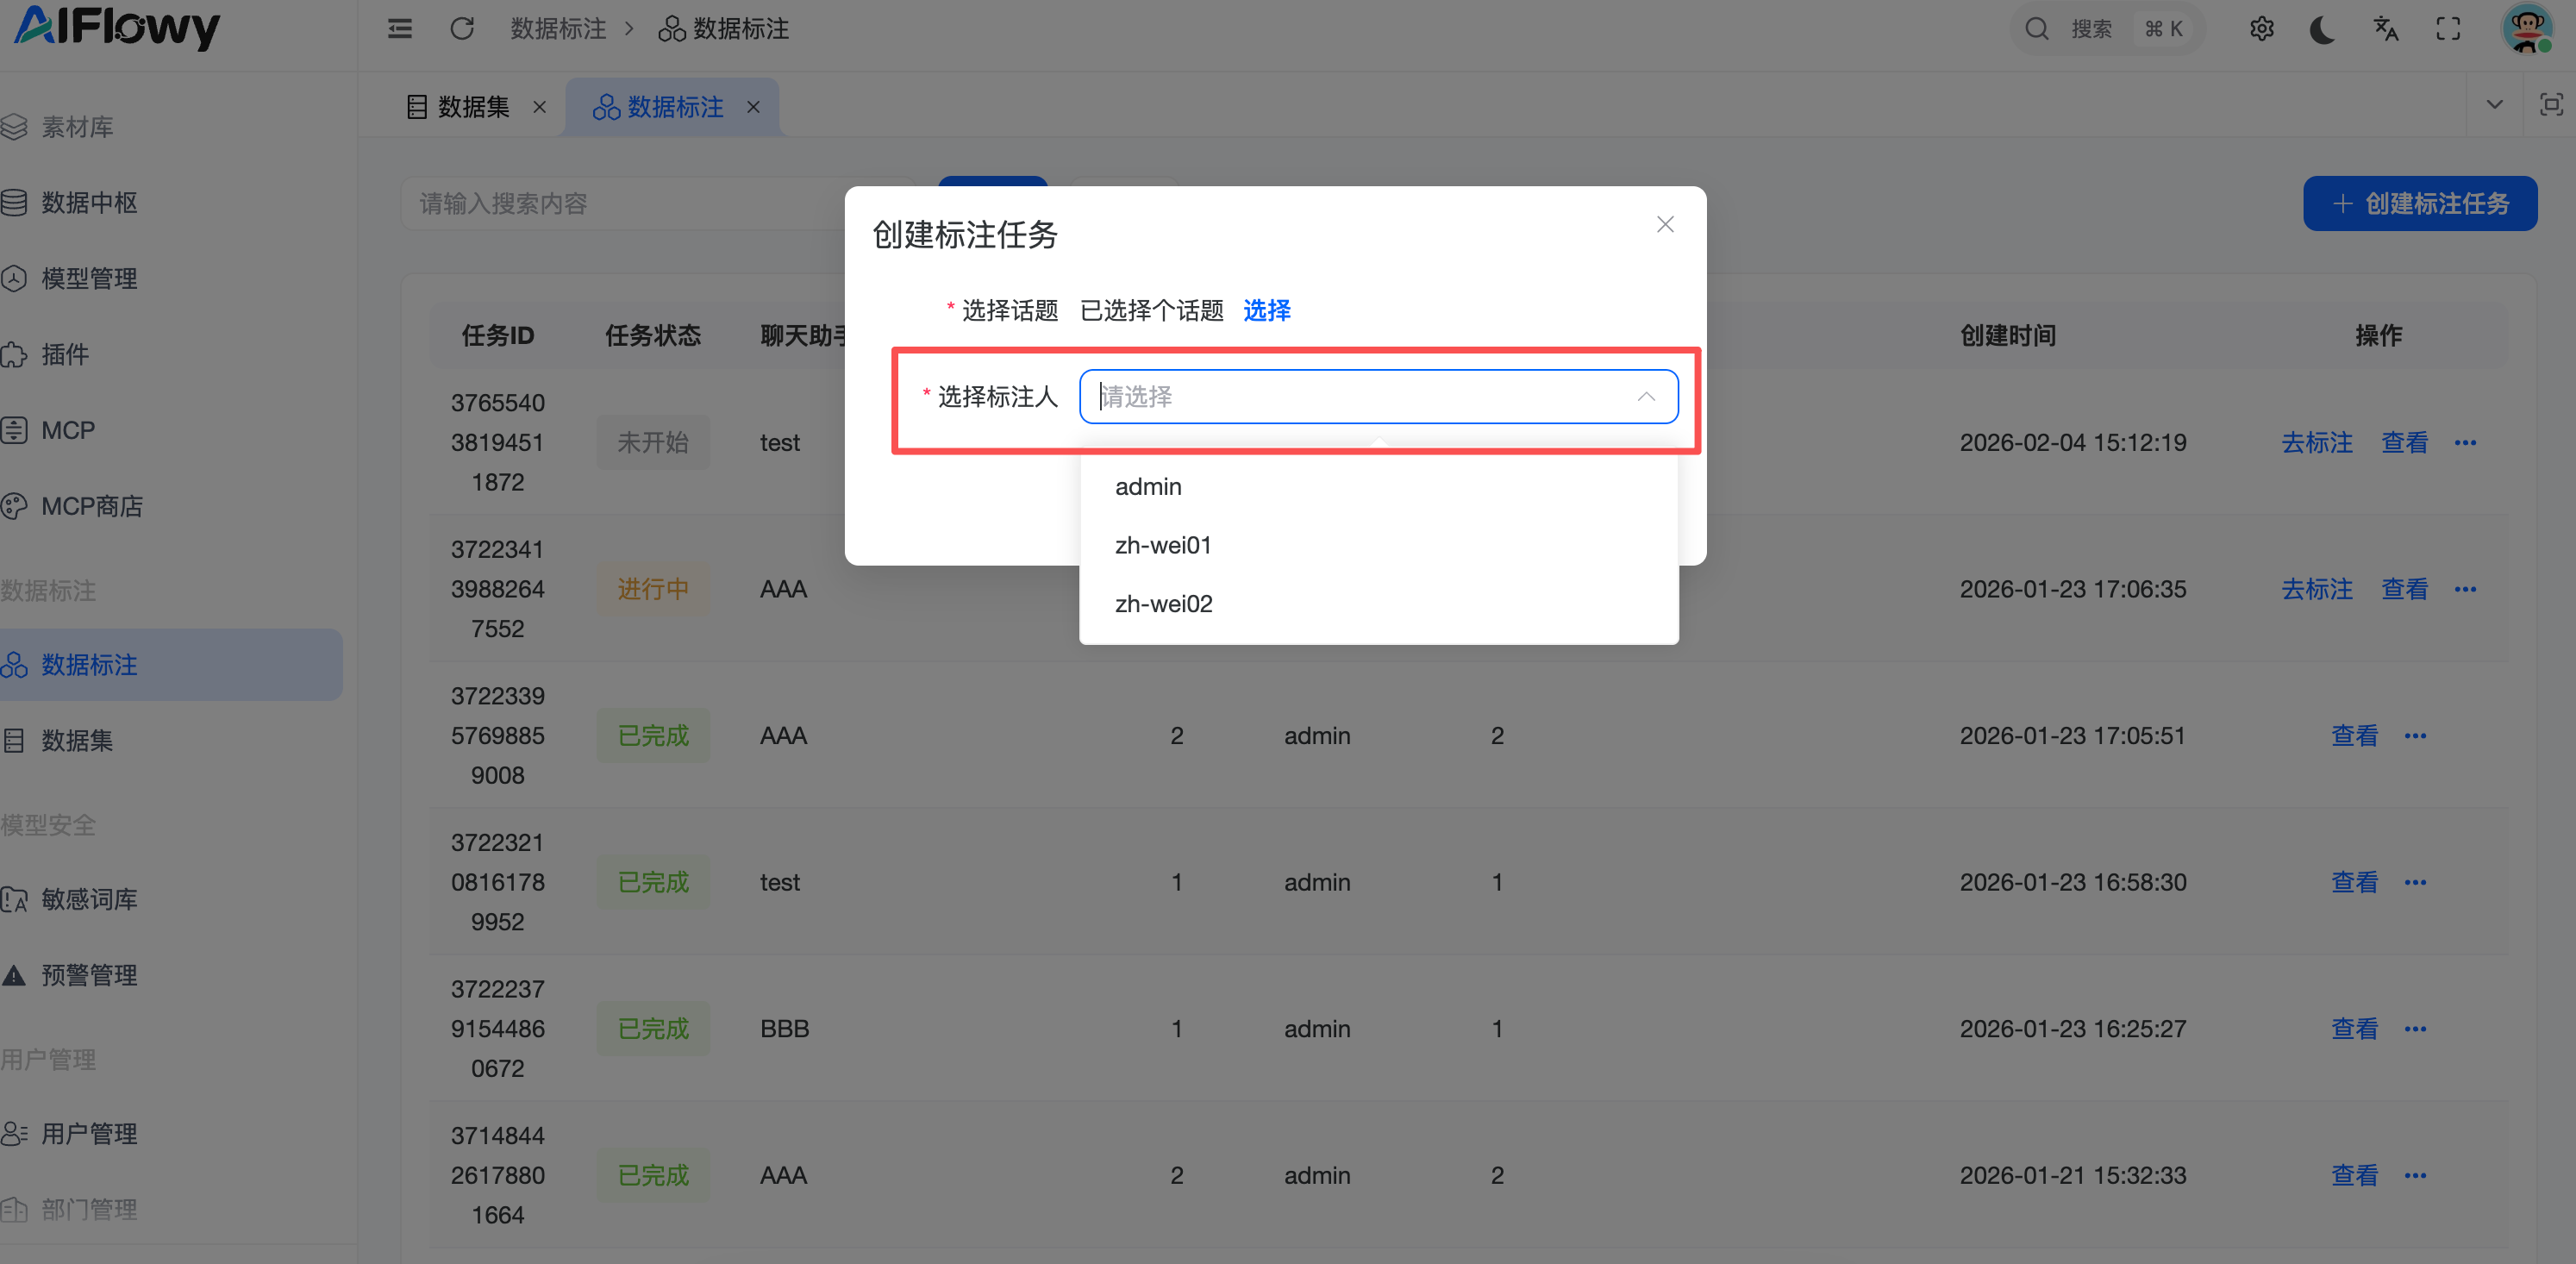
Task: Close the 数据标注 tab
Action: coord(753,107)
